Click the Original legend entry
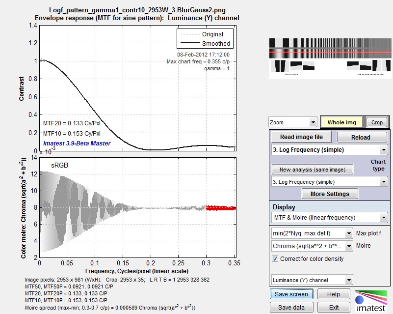This screenshot has height=314, width=393. (x=202, y=34)
